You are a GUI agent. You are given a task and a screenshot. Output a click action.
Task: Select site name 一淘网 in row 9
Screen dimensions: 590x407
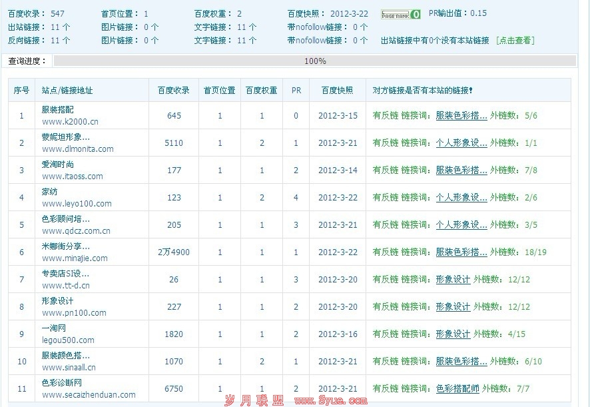click(54, 328)
